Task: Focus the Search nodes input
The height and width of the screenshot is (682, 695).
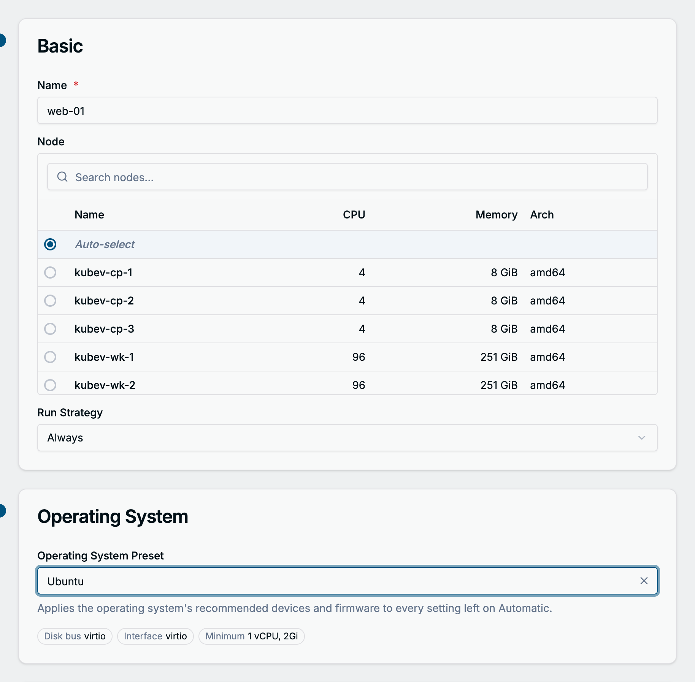Action: pyautogui.click(x=347, y=177)
